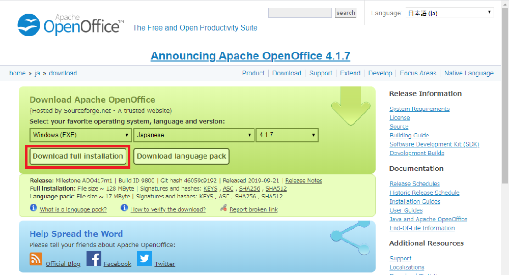Viewport: 509px width, 275px height.
Task: Open the Building Guide link
Action: pos(409,135)
